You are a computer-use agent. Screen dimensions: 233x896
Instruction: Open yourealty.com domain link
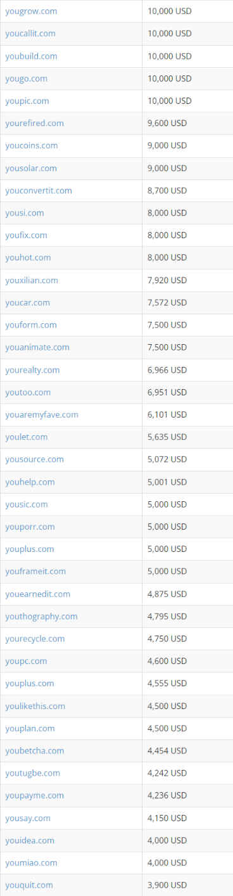pos(32,369)
